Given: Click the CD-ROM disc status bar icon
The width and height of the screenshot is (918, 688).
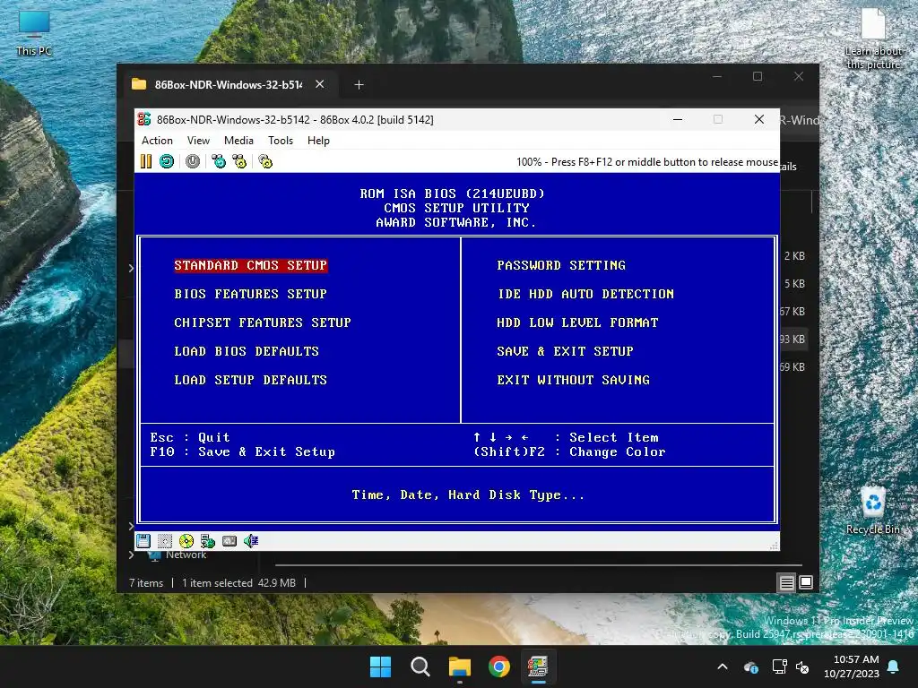Looking at the screenshot, I should click(x=186, y=540).
